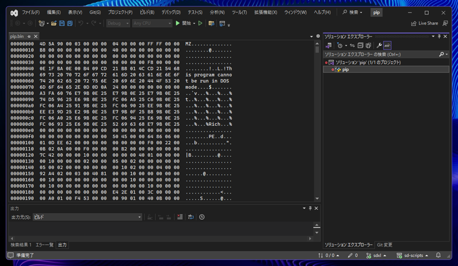This screenshot has width=458, height=266.
Task: Switch to Git 変更 tab
Action: [384, 245]
